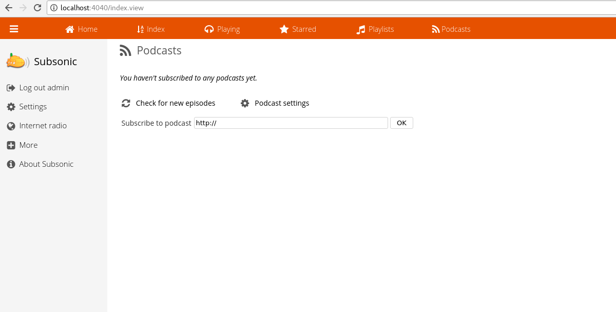Click the Podcast settings gear icon
The height and width of the screenshot is (312, 616).
point(245,103)
